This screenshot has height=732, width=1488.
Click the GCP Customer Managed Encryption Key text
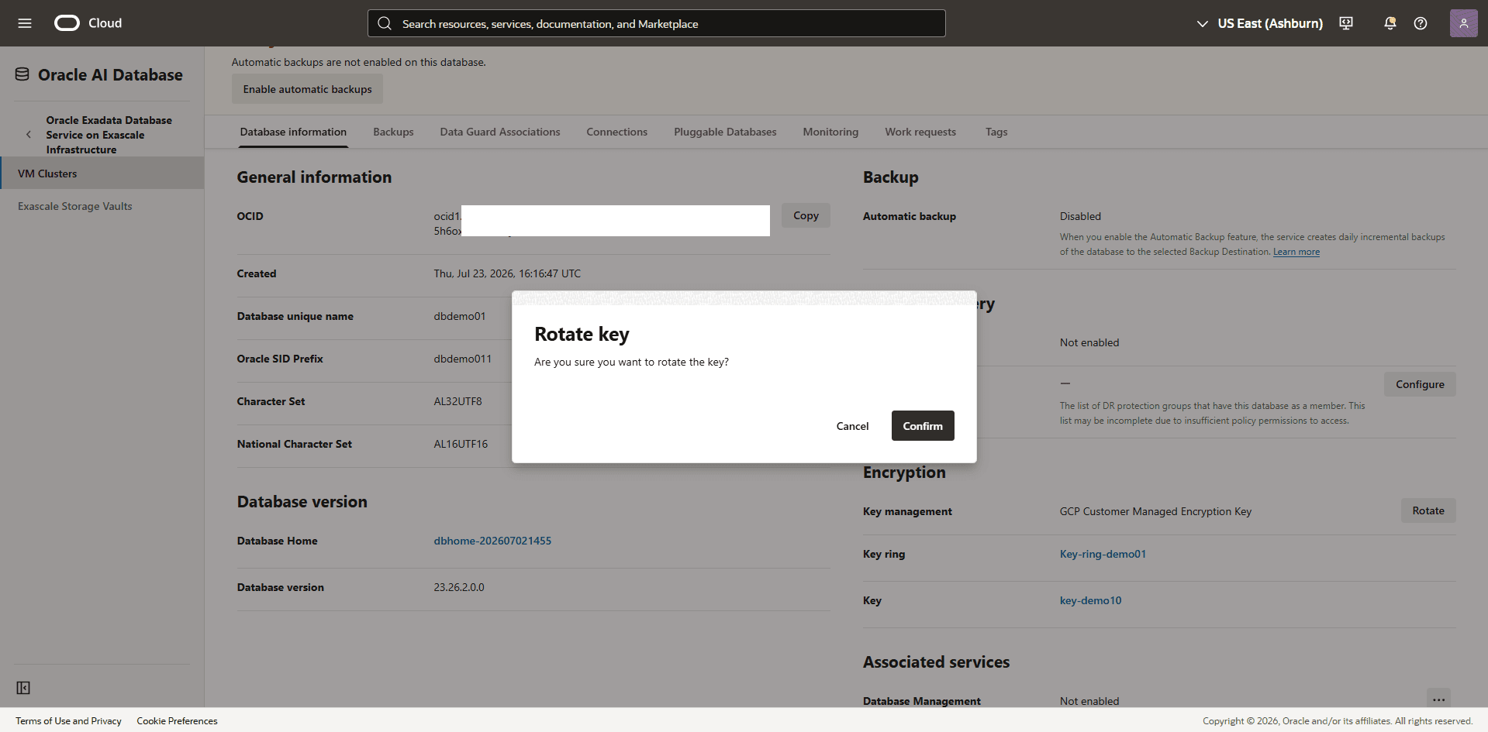pyautogui.click(x=1155, y=511)
